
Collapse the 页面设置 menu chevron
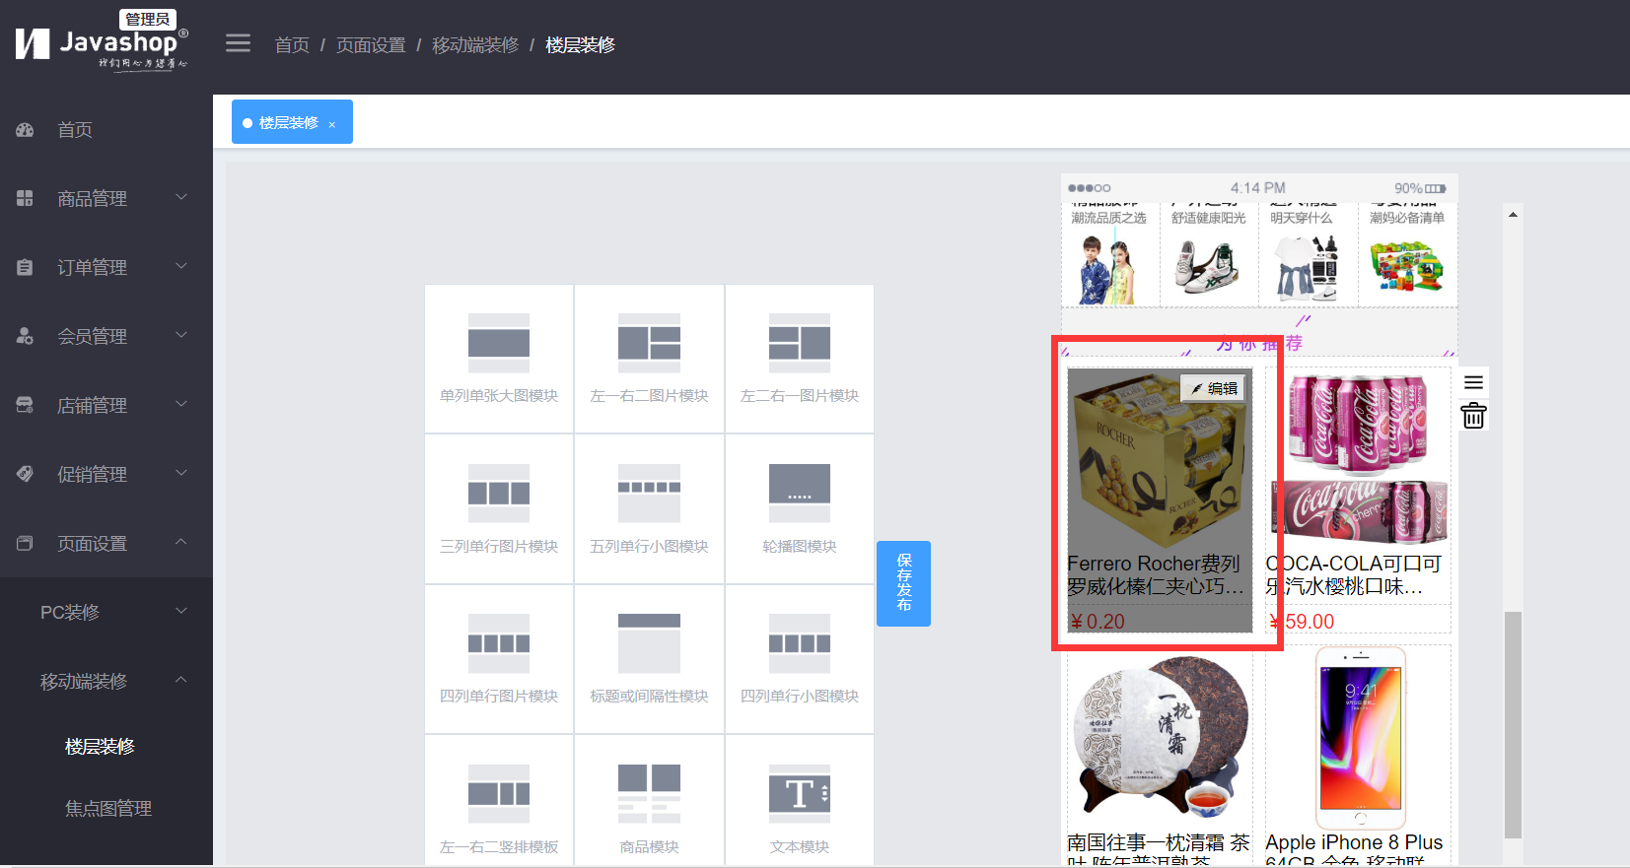181,542
